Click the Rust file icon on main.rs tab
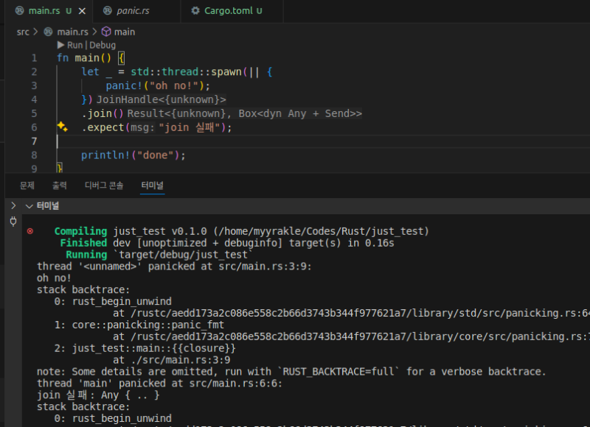Image resolution: width=590 pixels, height=427 pixels. 20,11
